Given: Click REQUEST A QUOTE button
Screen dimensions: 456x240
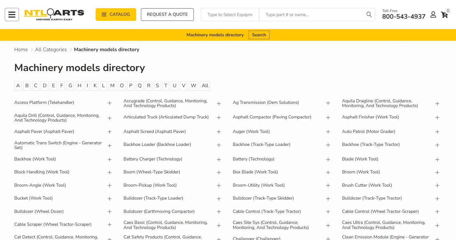Looking at the screenshot, I should [167, 15].
